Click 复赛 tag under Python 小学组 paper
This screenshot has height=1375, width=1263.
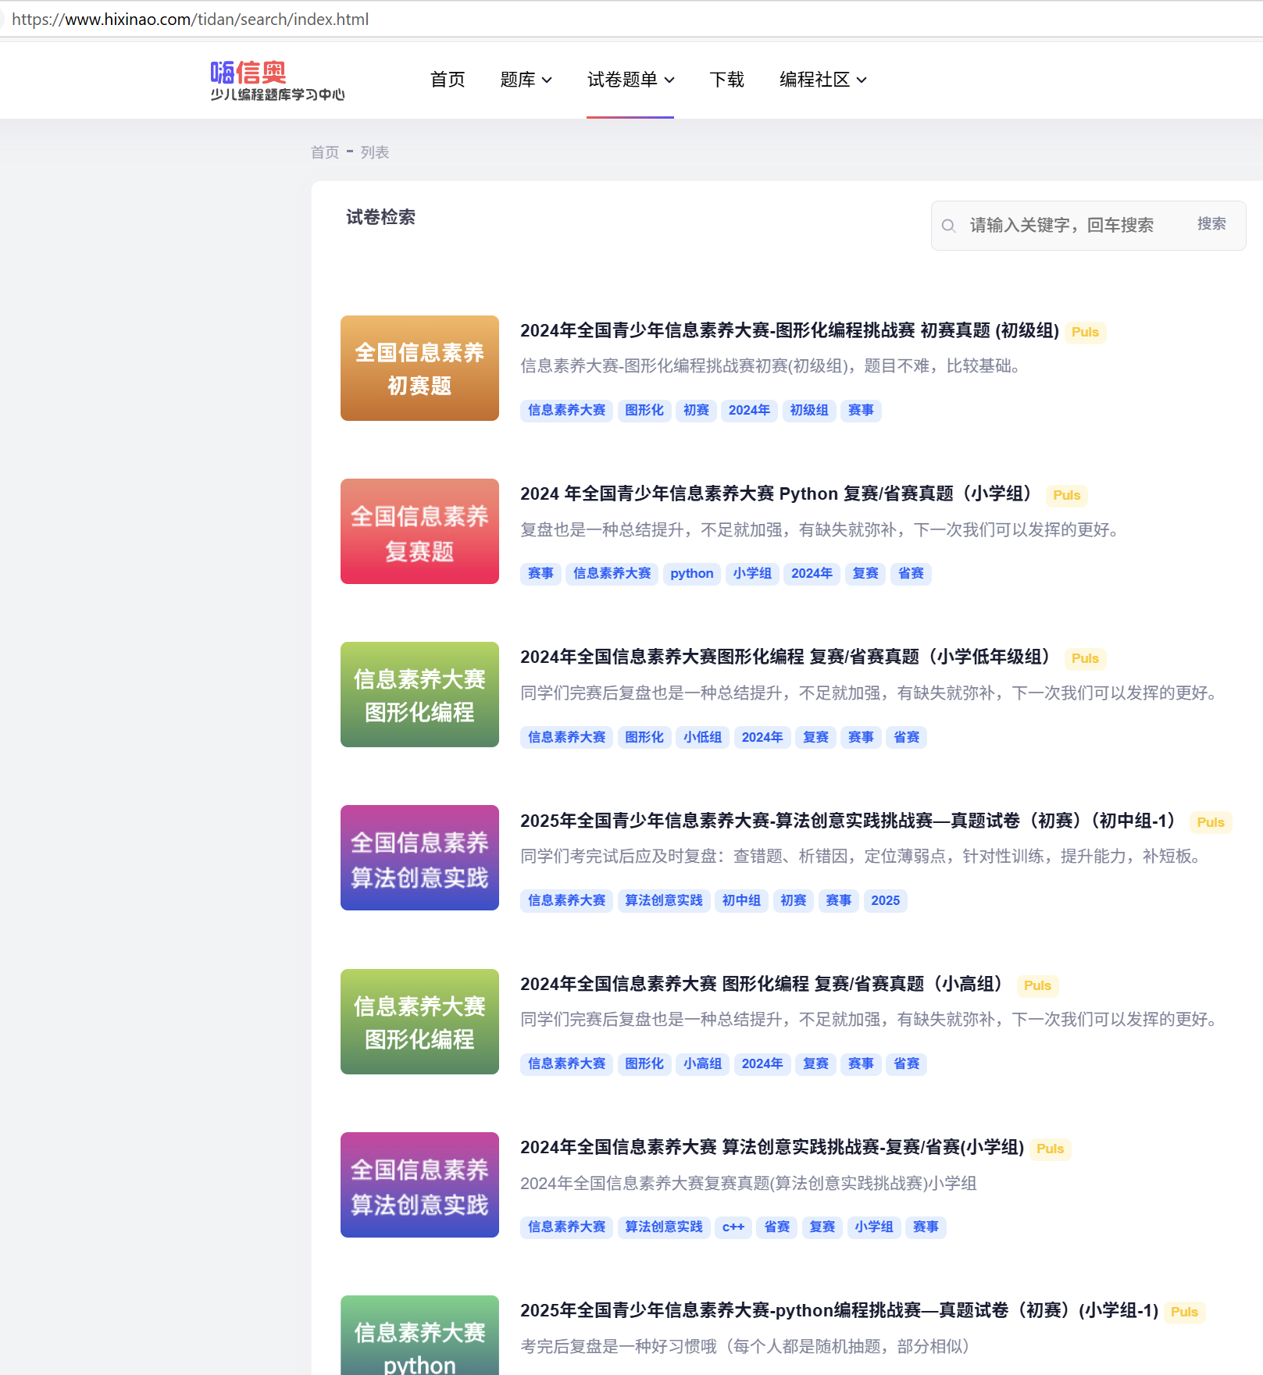click(x=865, y=574)
